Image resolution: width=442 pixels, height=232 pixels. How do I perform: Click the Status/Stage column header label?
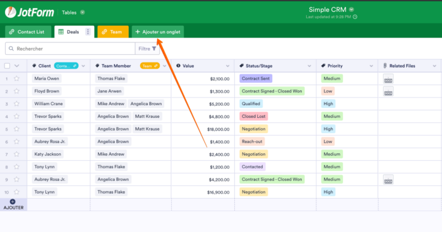click(x=259, y=66)
